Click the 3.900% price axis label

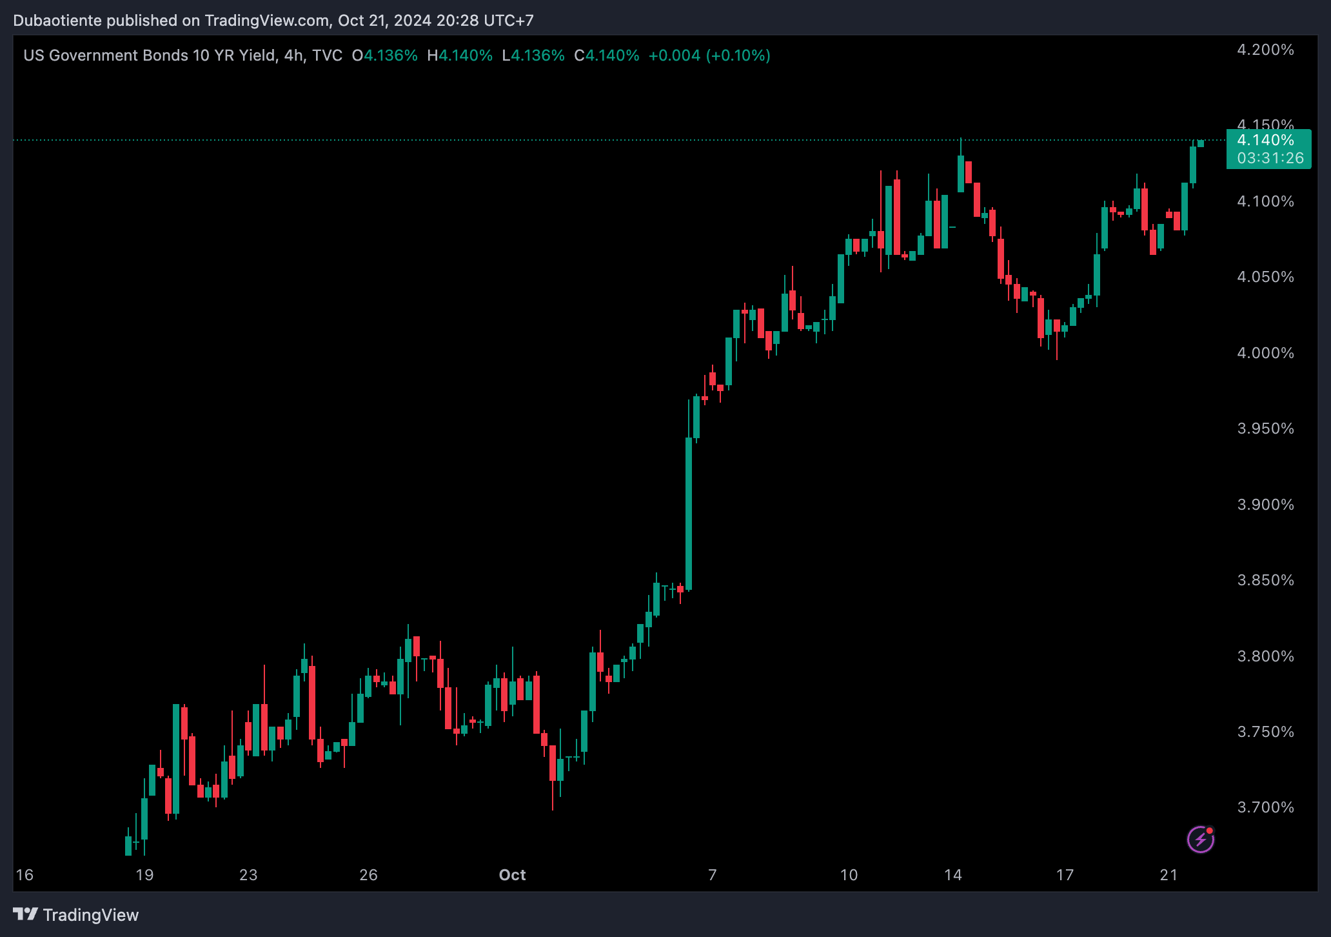tap(1265, 505)
